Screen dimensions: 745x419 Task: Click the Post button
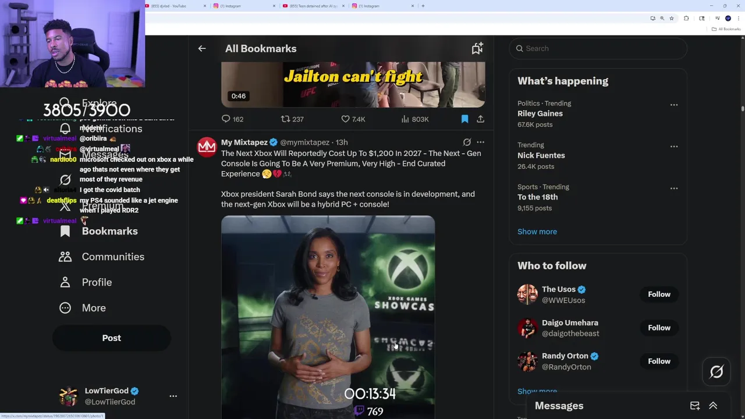pos(112,338)
